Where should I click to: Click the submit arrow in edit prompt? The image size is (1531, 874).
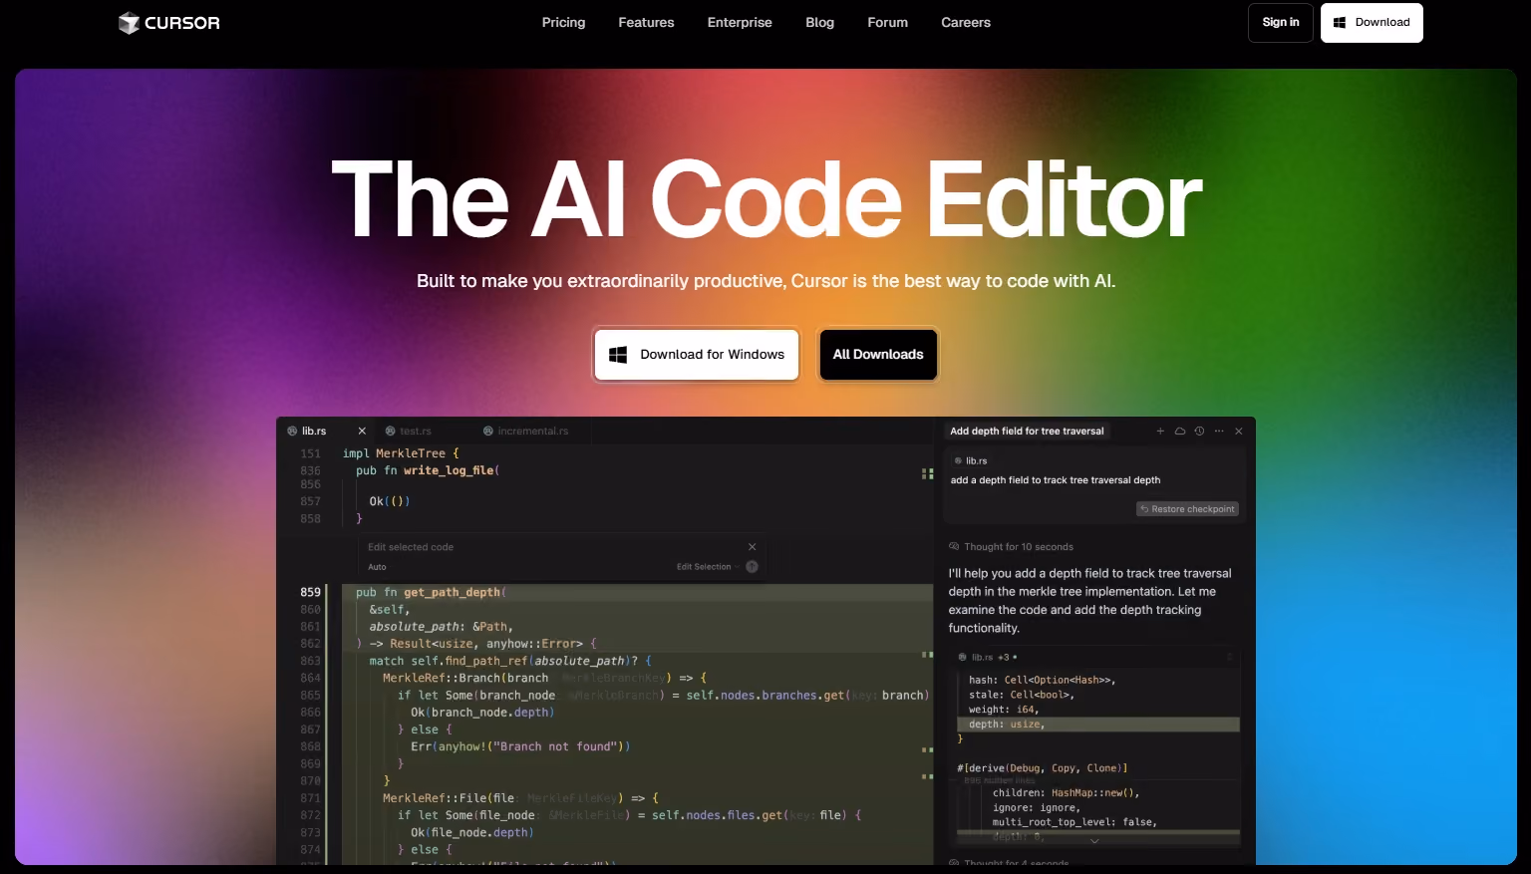coord(753,567)
